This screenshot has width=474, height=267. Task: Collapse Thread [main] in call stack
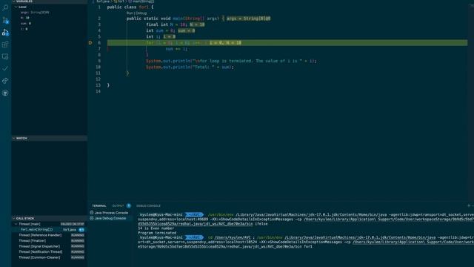point(16,224)
